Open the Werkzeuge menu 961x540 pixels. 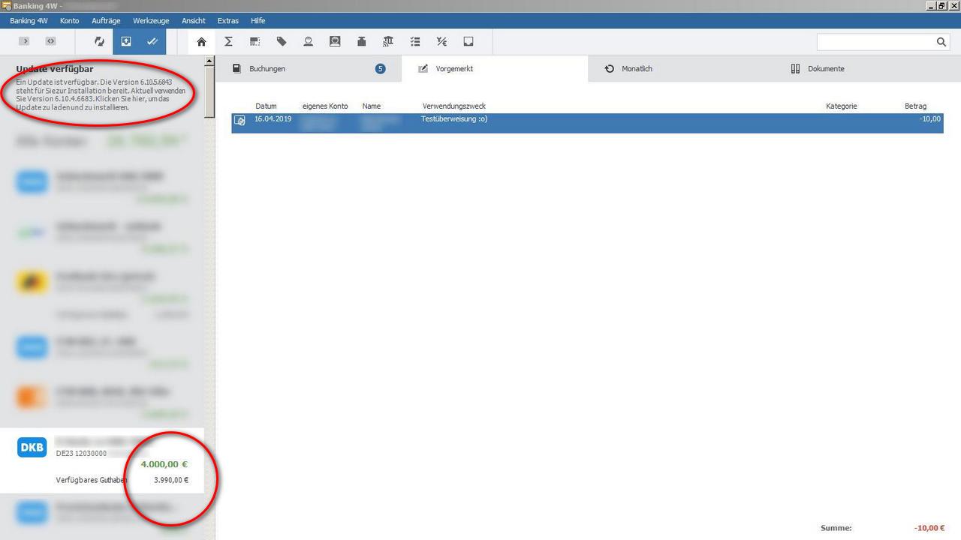(x=151, y=21)
